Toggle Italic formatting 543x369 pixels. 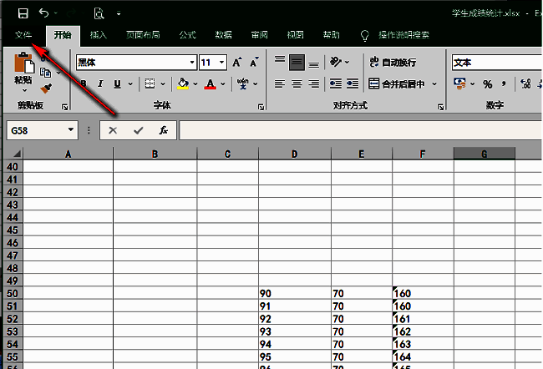[x=100, y=83]
